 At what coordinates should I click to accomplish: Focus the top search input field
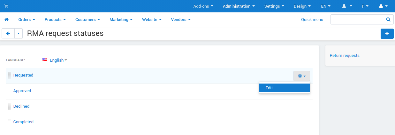point(357,20)
